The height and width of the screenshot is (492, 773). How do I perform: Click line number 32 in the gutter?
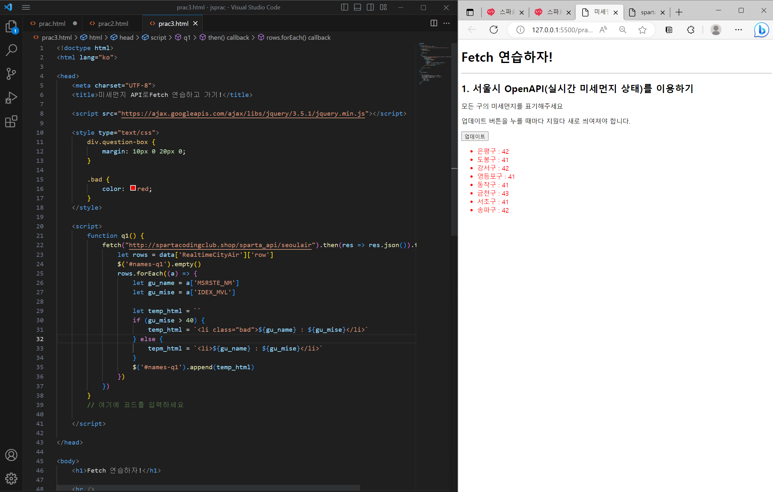[40, 339]
